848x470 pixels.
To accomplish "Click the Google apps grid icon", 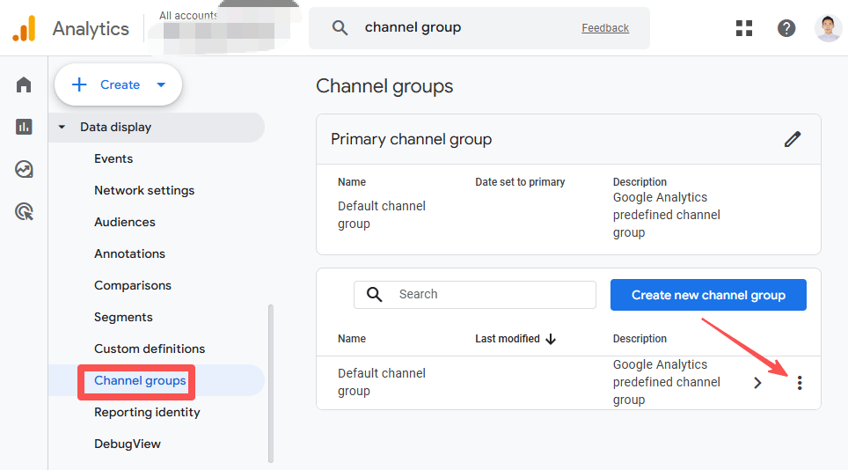I will [x=744, y=28].
